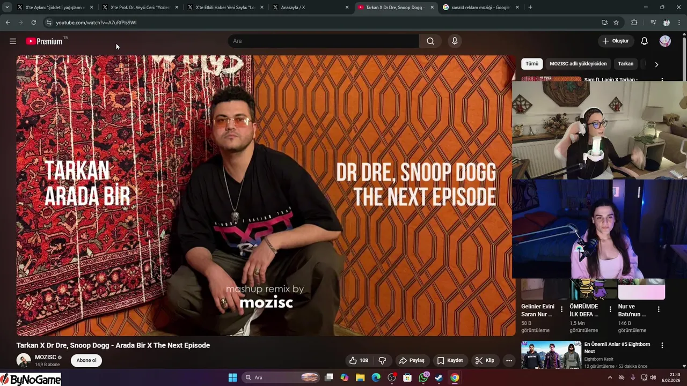Select the Tarkan filter chip

pyautogui.click(x=626, y=64)
